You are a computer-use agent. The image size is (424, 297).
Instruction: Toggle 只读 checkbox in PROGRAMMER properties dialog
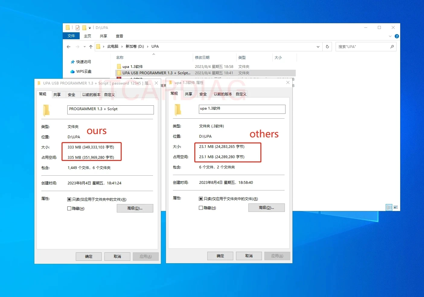(69, 200)
